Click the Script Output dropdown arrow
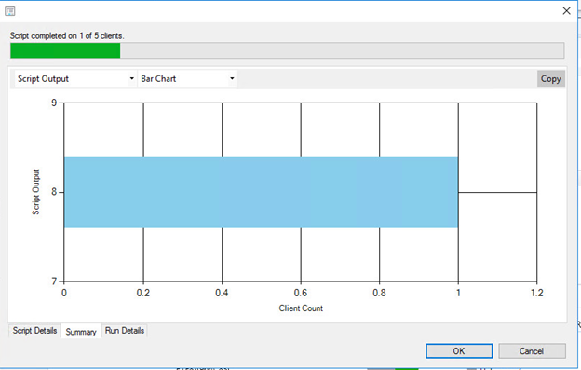Screen dimensions: 581x370 [x=131, y=78]
